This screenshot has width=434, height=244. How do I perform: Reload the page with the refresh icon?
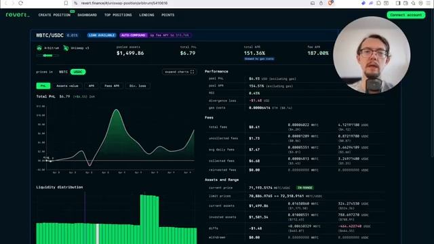click(x=21, y=3)
